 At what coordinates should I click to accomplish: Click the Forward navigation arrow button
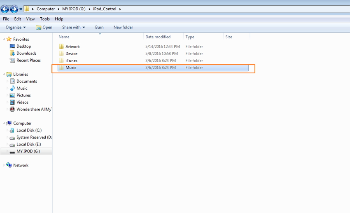14,9
